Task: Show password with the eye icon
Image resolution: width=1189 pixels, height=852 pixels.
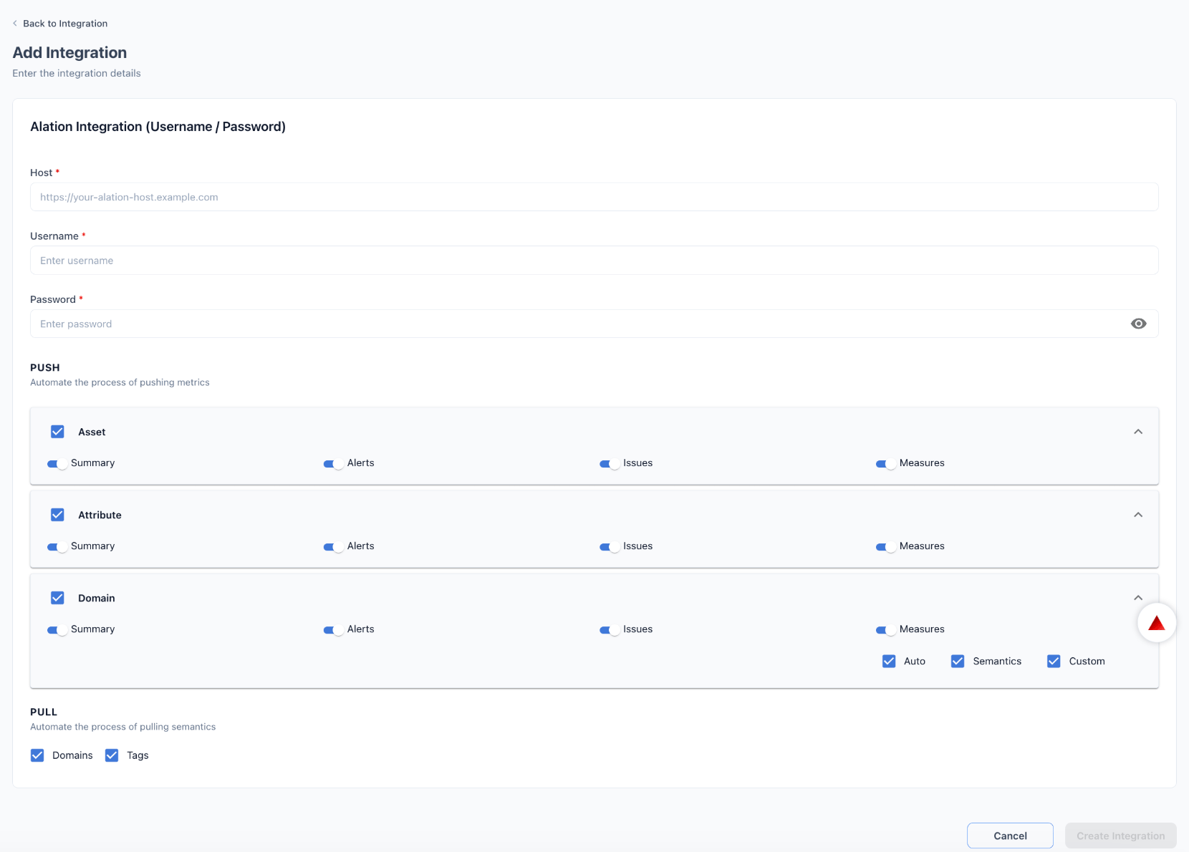Action: point(1138,324)
